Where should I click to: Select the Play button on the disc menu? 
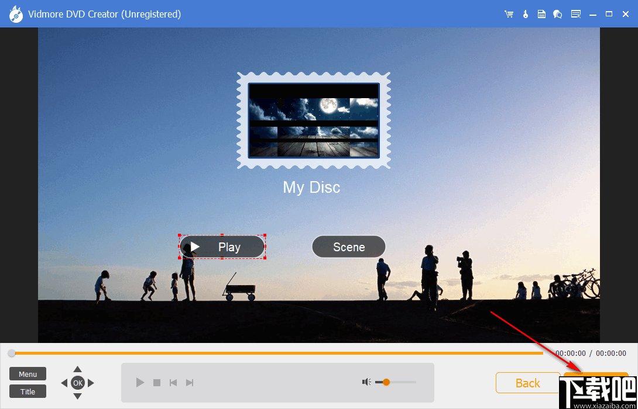pyautogui.click(x=222, y=247)
